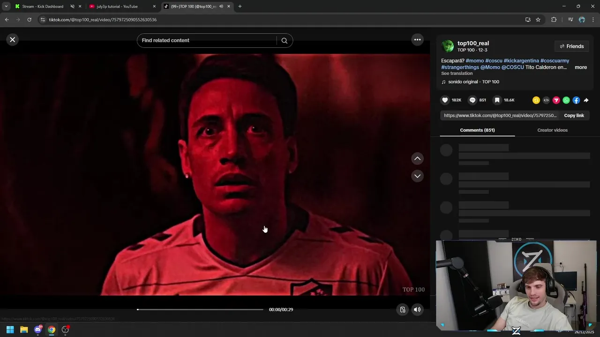
Task: Open OBS Studio from taskbar
Action: pos(66,330)
